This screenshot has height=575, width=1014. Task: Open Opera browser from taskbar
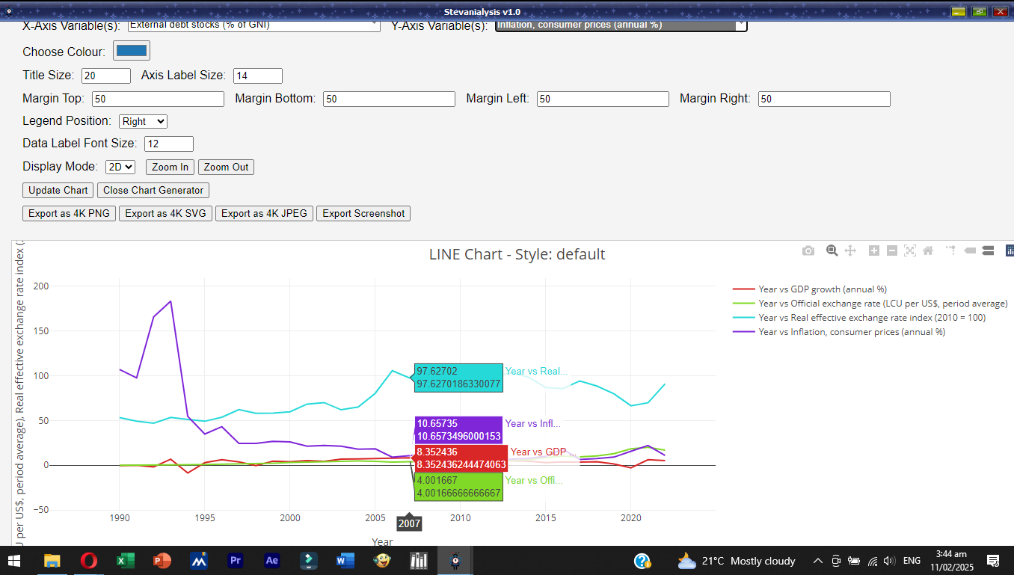point(88,560)
